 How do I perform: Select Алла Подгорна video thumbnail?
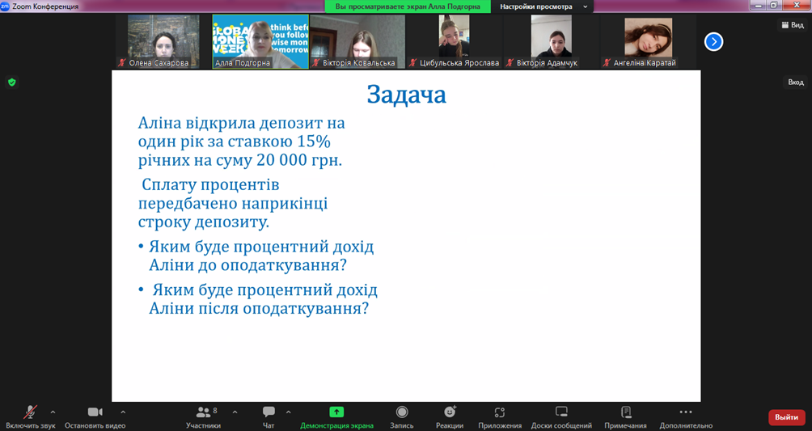(x=260, y=41)
